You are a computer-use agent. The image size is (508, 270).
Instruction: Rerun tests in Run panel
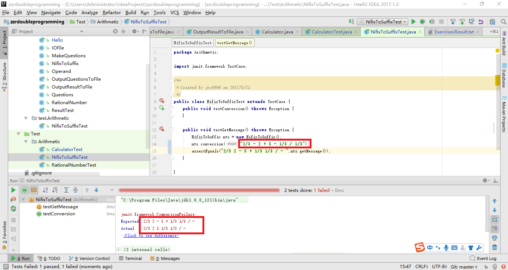coord(13,190)
